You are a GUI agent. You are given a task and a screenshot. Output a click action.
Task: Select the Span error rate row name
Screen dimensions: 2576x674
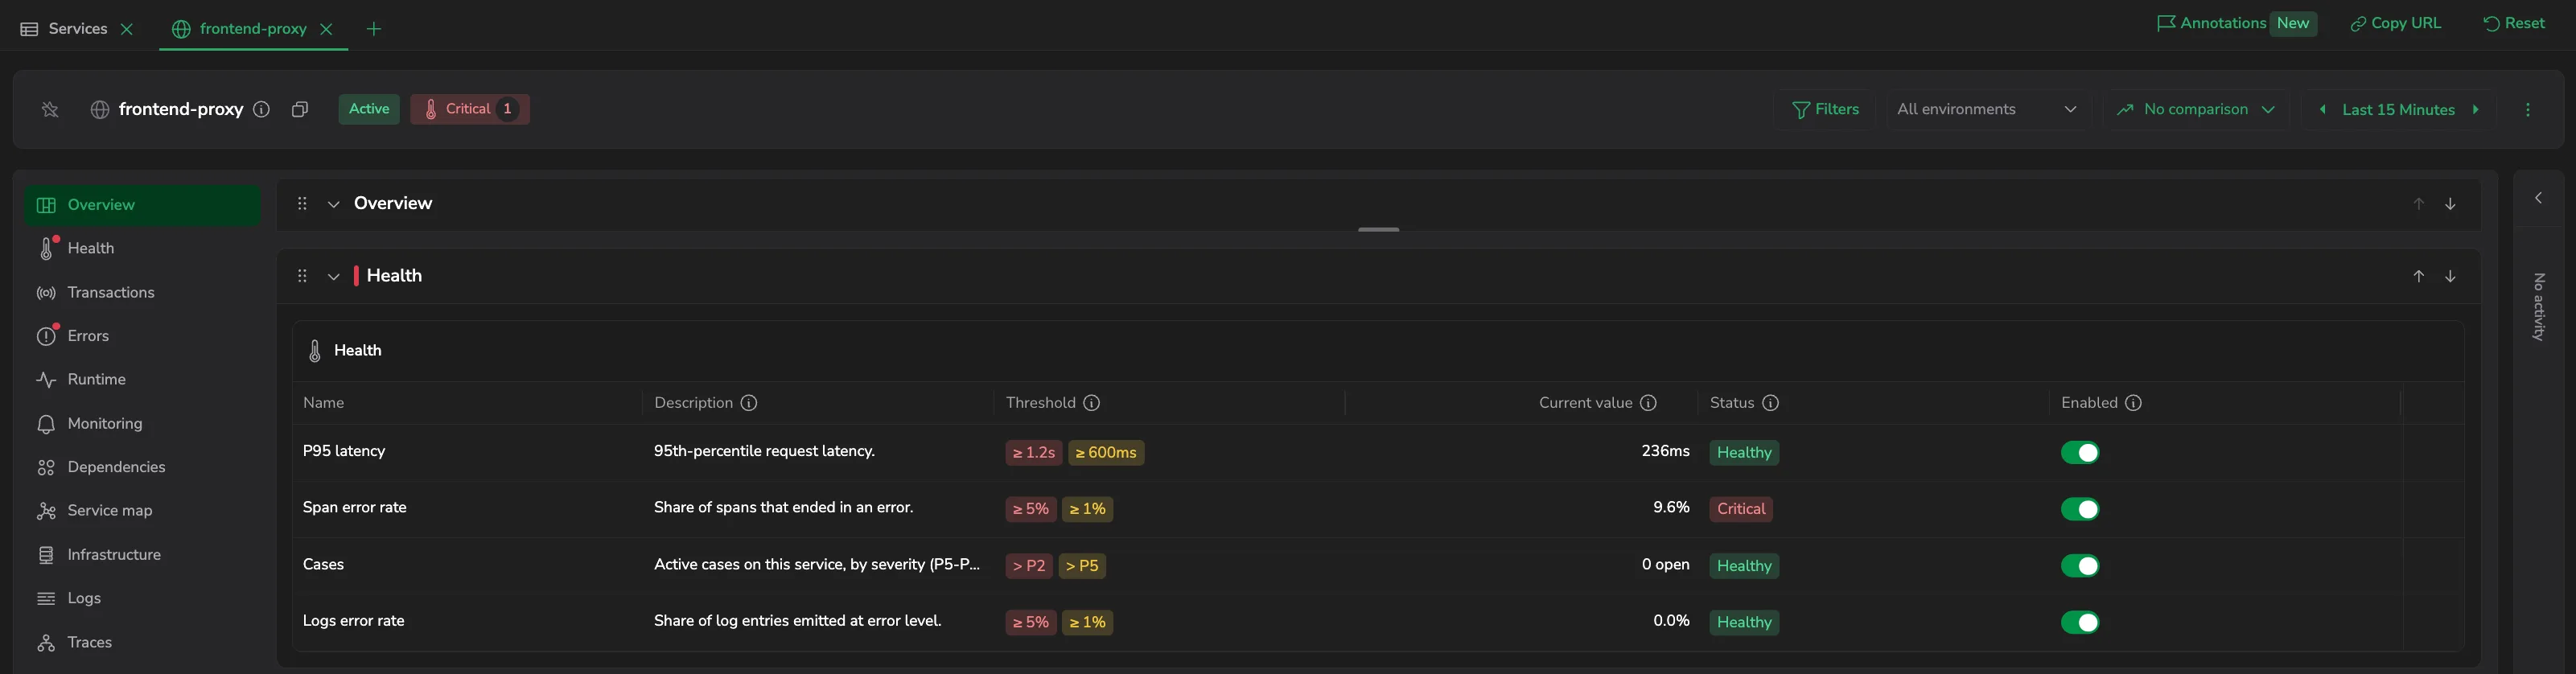click(355, 508)
